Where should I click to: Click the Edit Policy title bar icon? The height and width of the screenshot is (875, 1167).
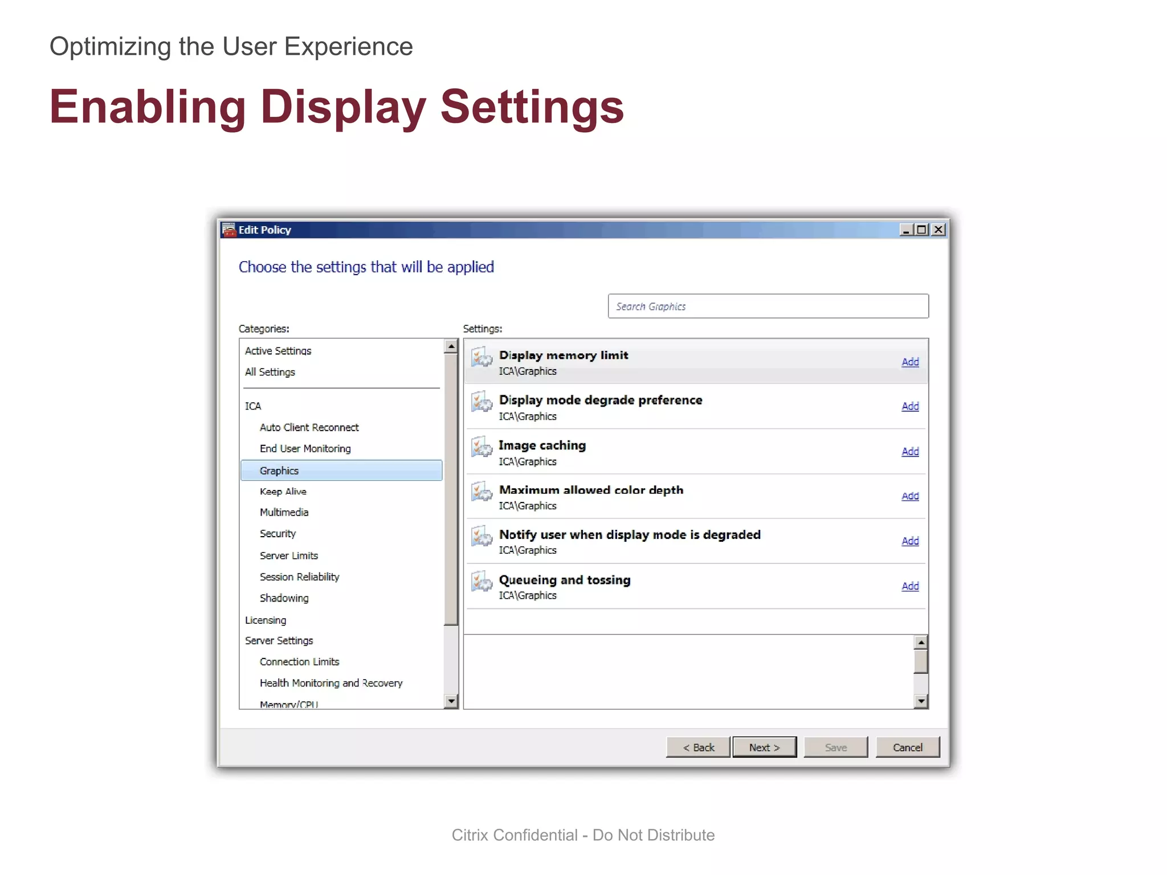229,230
